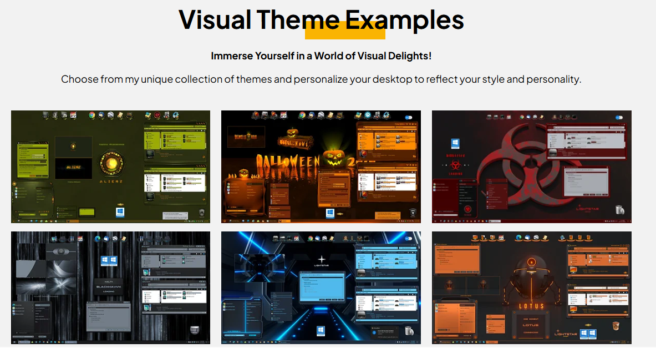Click the Chrome icon in the Alienz theme dock
The image size is (656, 348).
pos(92,115)
